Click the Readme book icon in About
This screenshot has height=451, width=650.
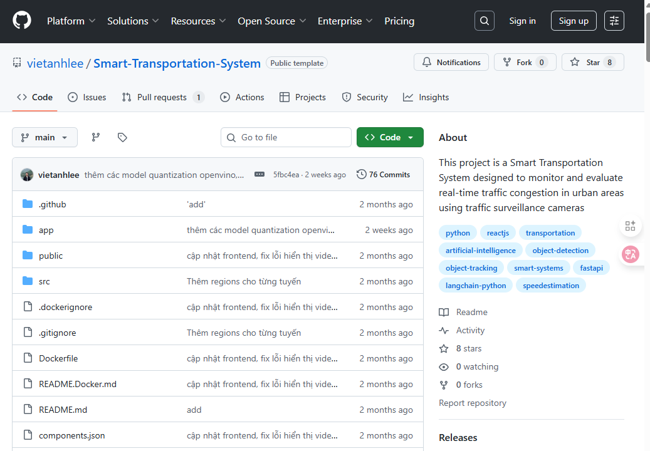(x=444, y=313)
